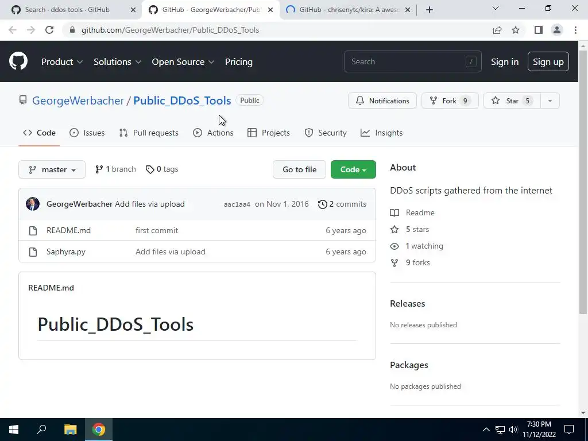Viewport: 588px width, 441px height.
Task: Open the notification center icon
Action: (x=569, y=430)
